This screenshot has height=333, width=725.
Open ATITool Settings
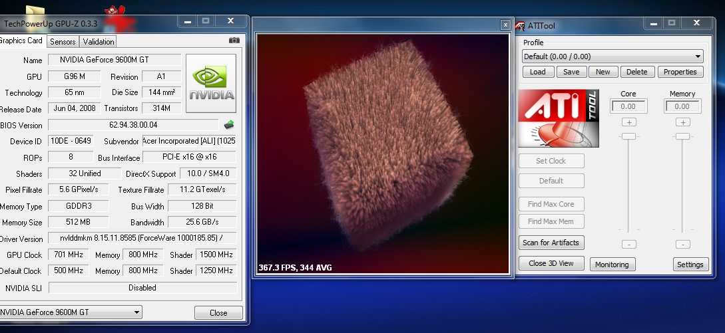690,265
